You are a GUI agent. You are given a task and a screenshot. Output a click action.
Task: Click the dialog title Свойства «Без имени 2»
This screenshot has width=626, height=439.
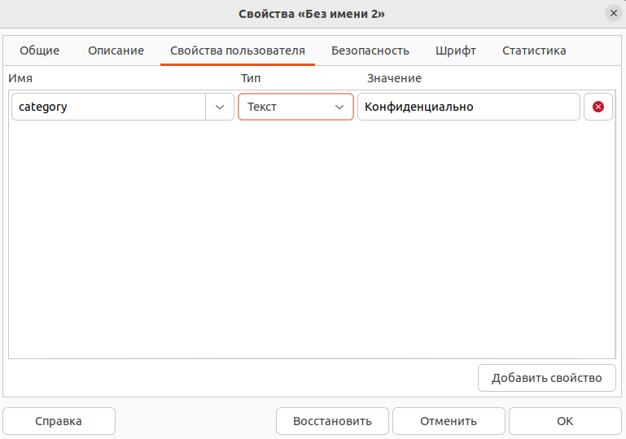pyautogui.click(x=312, y=14)
